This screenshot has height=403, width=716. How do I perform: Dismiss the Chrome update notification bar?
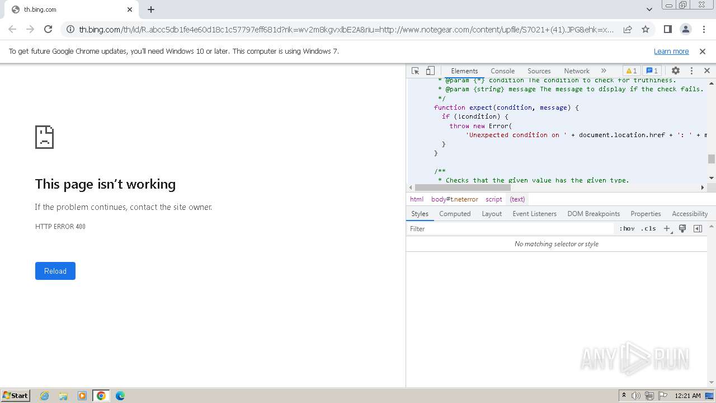(703, 51)
